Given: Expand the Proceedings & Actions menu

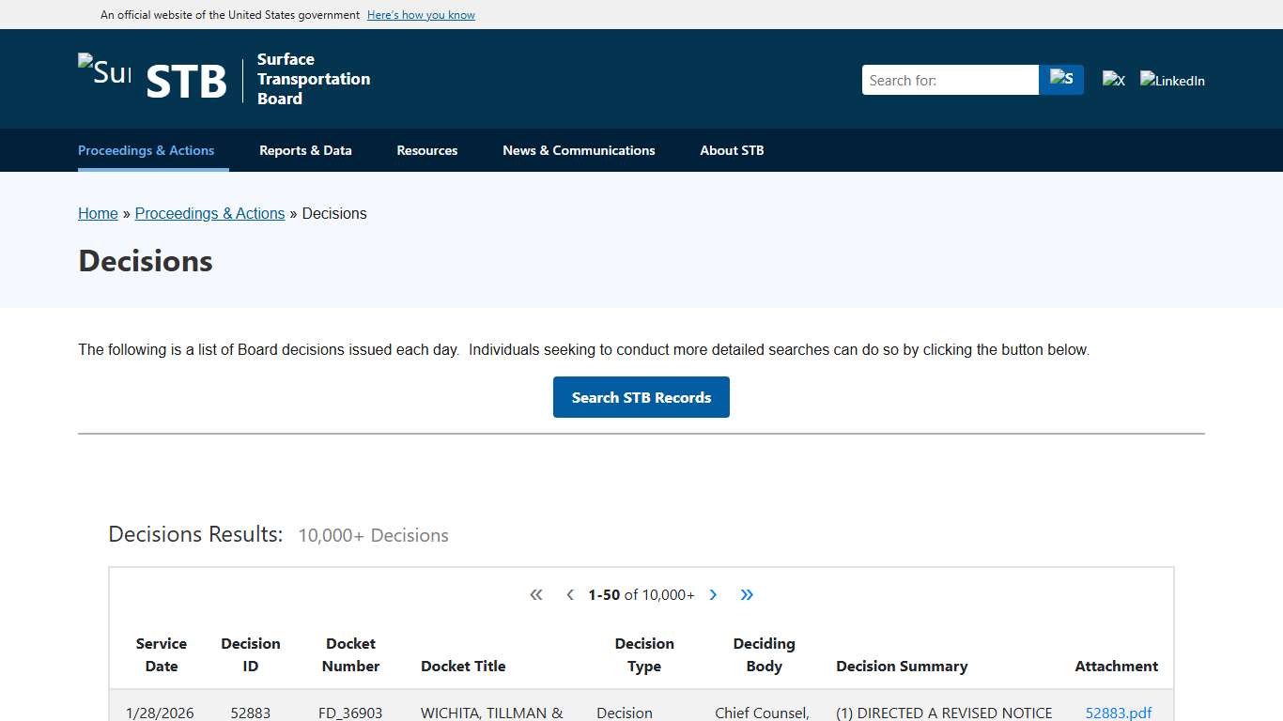Looking at the screenshot, I should click(146, 150).
